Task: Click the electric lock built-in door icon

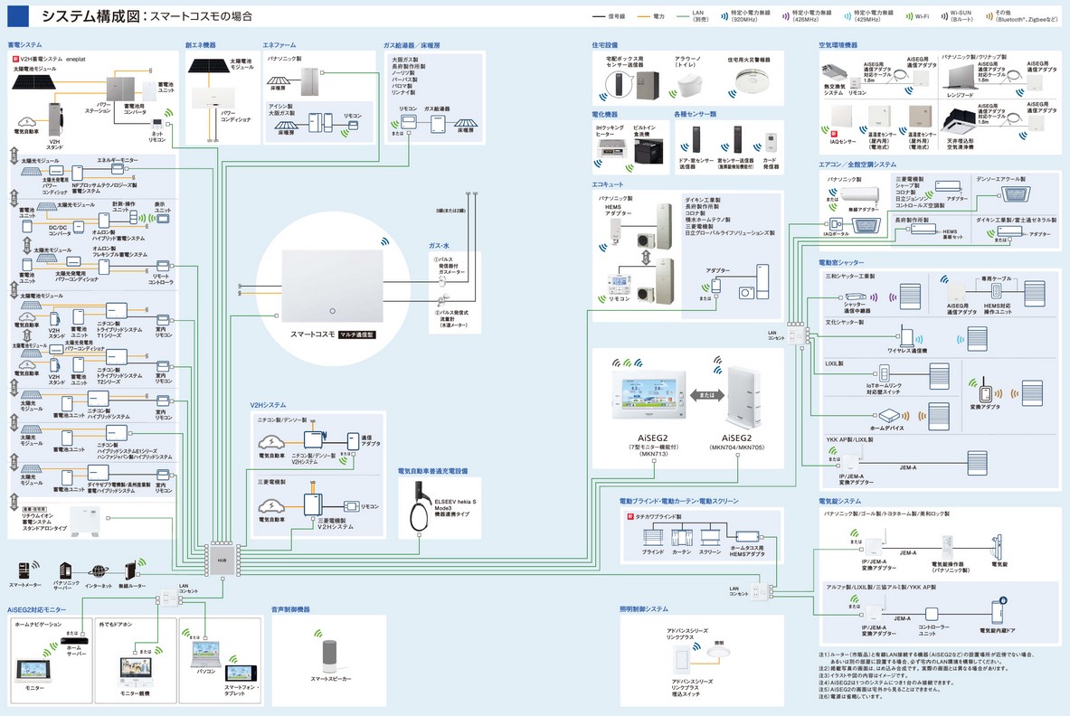Action: [x=999, y=611]
